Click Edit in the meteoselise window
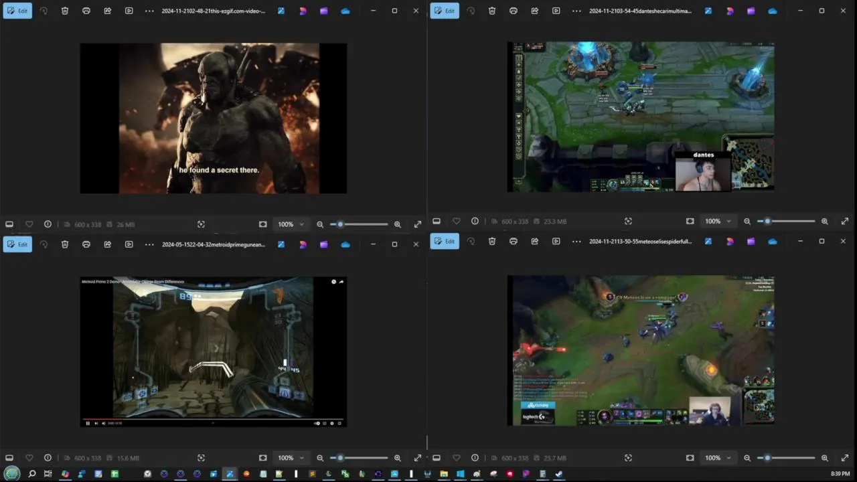 (x=445, y=241)
